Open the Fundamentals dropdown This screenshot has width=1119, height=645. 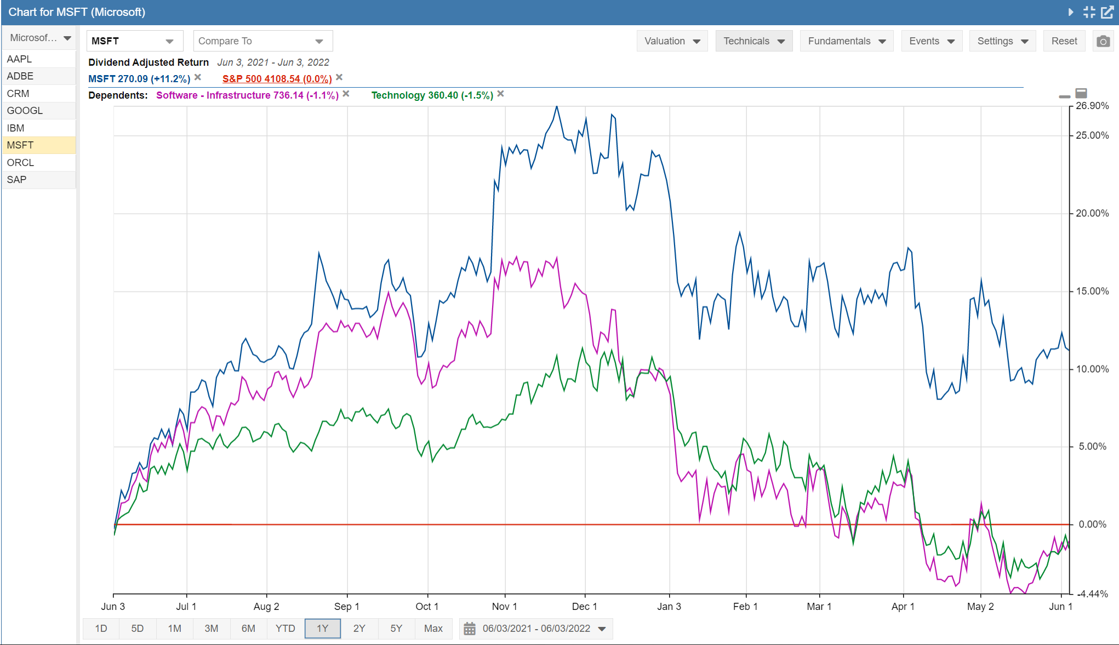[847, 41]
